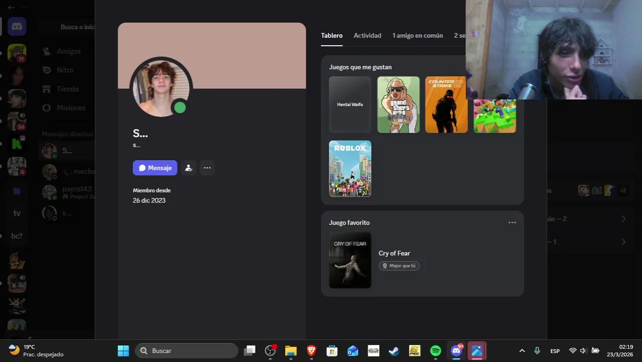Click the taskbar Buscar search field
This screenshot has height=362, width=642.
(186, 351)
